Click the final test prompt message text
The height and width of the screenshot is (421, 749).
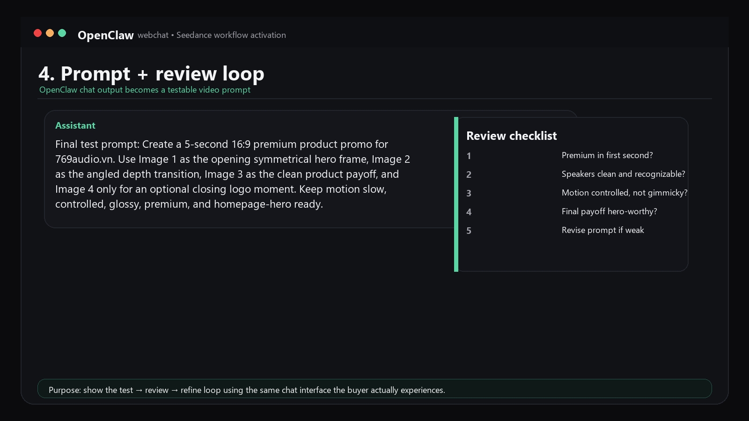click(x=233, y=174)
